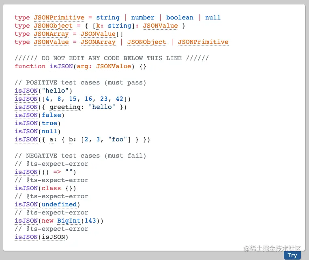309x260 pixels.
Task: Click 'number' in the JSONPrimitive union
Action: (x=143, y=17)
